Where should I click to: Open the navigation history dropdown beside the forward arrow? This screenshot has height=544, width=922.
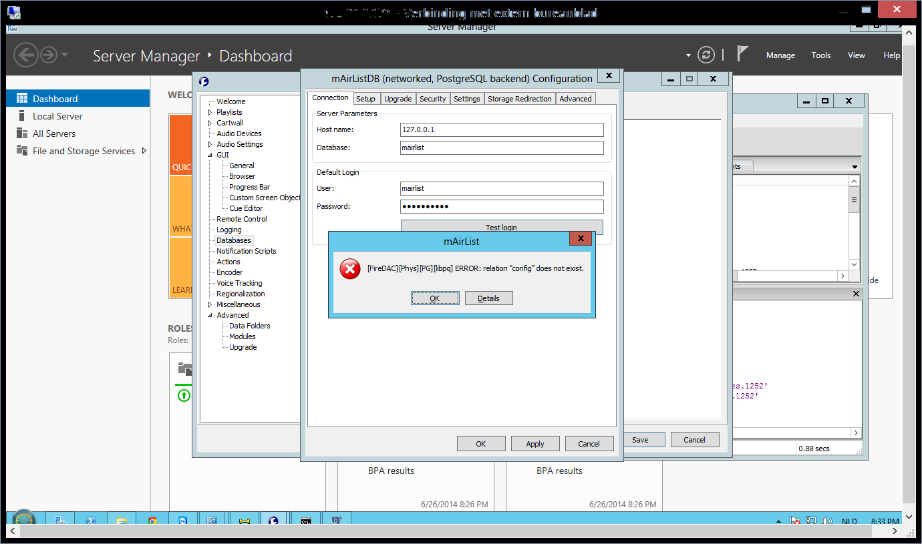point(65,55)
